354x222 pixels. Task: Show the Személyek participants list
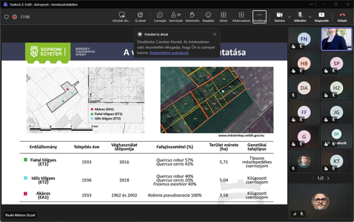[176, 17]
